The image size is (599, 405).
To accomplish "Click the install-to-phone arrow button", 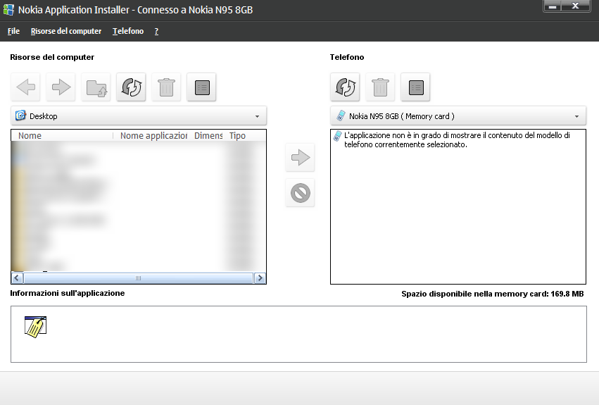I will [300, 158].
